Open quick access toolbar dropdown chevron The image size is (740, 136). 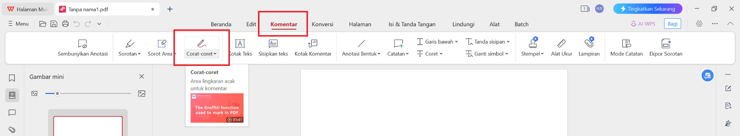99,24
